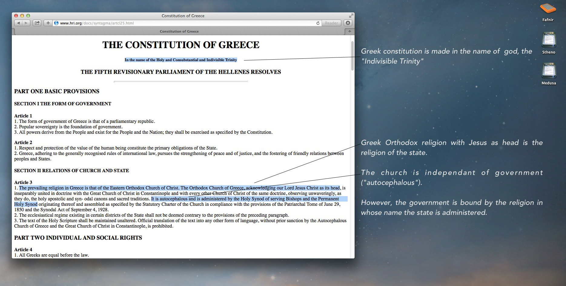This screenshot has width=566, height=286.
Task: Click the 'Article 4' label
Action: pyautogui.click(x=23, y=250)
